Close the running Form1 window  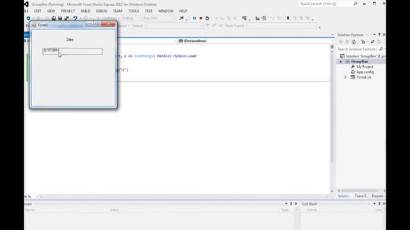coord(108,24)
